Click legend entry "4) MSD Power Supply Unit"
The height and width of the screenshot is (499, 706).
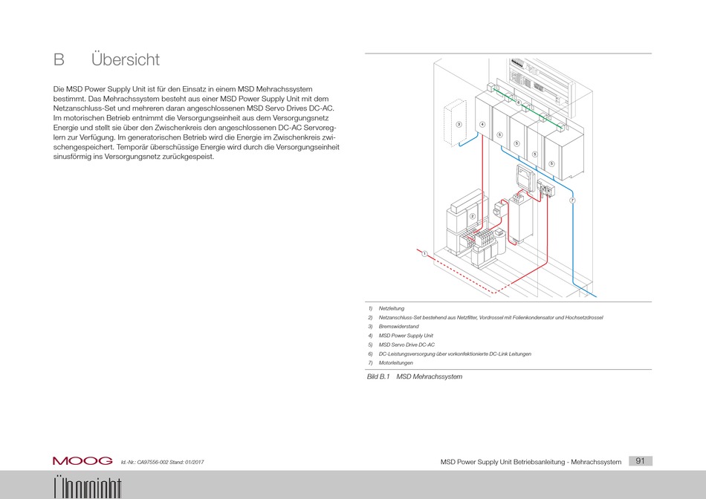click(x=401, y=336)
